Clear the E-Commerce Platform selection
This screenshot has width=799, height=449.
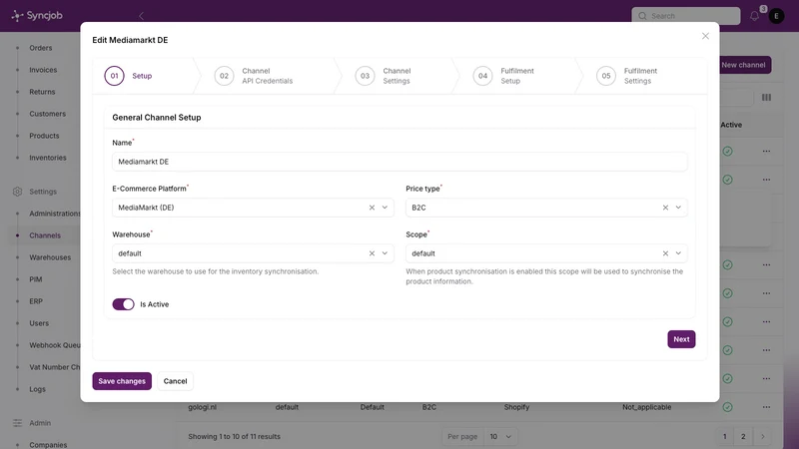[372, 208]
